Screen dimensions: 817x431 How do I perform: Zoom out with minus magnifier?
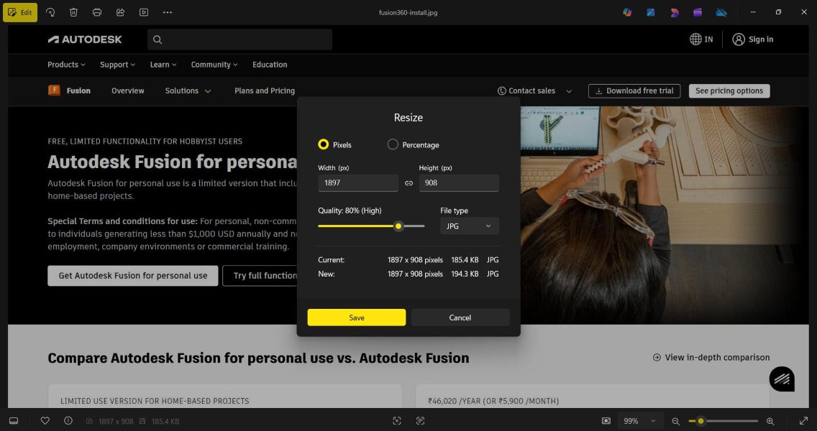pyautogui.click(x=676, y=421)
